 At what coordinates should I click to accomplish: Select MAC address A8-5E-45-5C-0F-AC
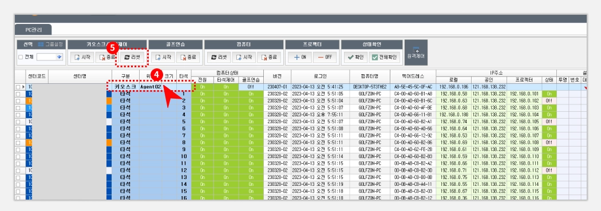coord(413,87)
